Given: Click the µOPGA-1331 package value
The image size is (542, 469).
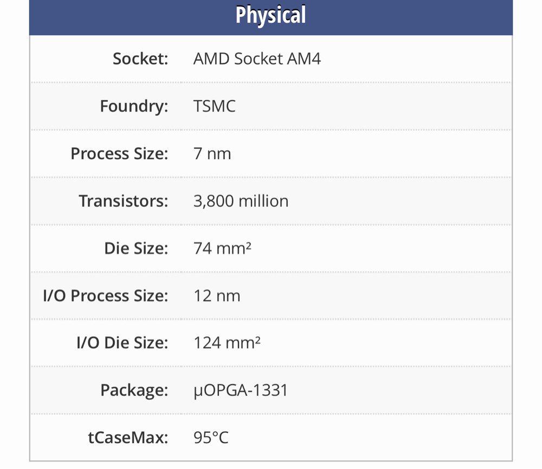Looking at the screenshot, I should tap(241, 390).
